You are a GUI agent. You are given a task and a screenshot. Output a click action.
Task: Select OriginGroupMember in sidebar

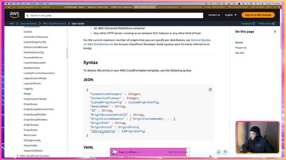click(35, 115)
